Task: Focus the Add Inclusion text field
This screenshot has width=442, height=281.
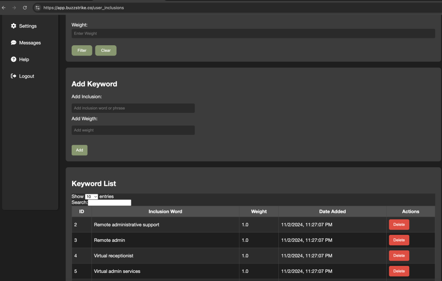Action: 133,108
